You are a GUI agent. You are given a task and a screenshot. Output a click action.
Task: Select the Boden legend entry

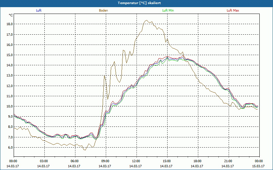coord(103,11)
